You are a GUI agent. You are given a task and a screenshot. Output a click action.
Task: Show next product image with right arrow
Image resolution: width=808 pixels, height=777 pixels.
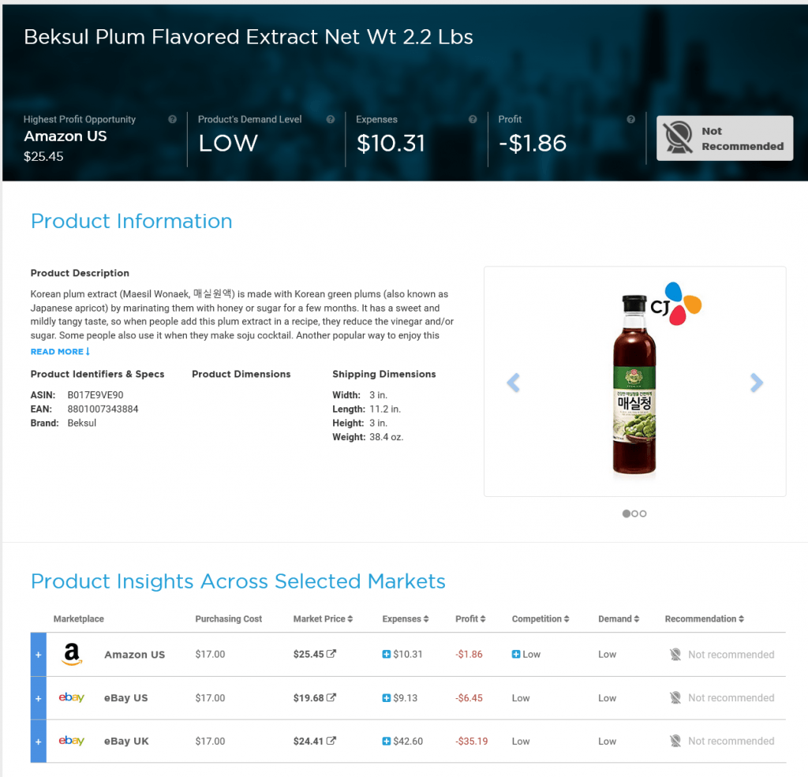[756, 383]
